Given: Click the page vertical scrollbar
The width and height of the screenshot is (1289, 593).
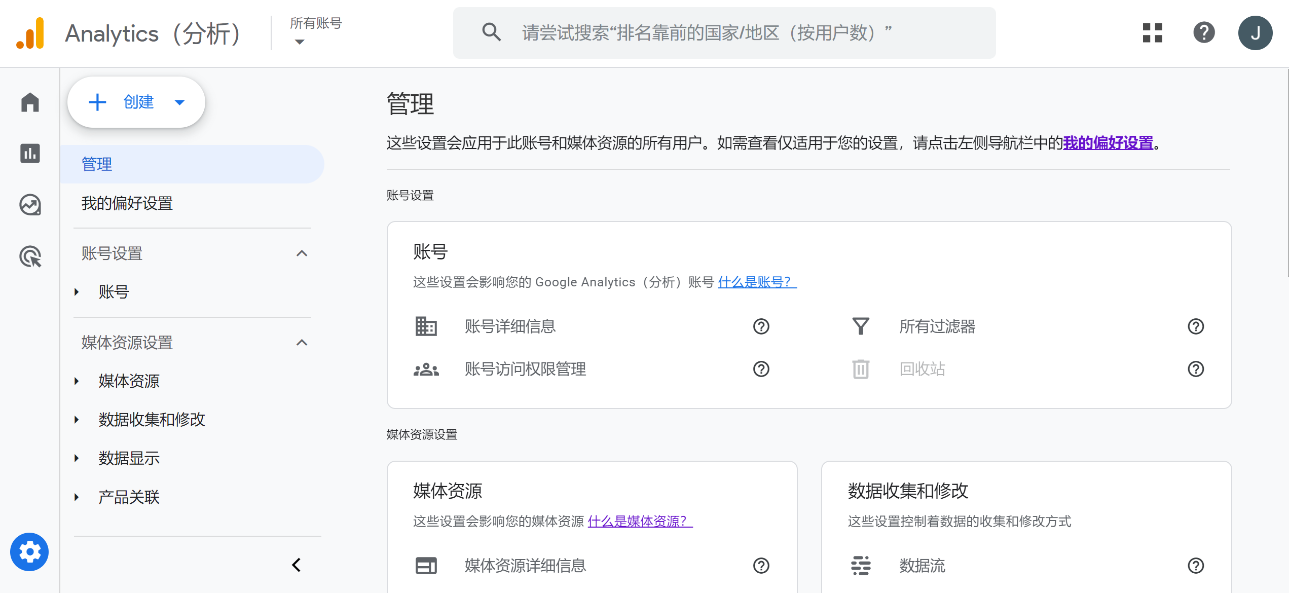Looking at the screenshot, I should 1287,172.
